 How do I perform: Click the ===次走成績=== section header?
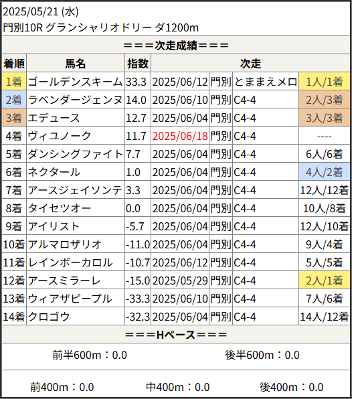(176, 46)
